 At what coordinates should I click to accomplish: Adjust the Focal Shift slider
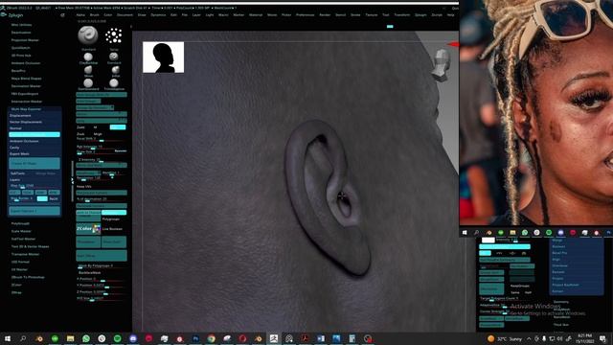(x=102, y=139)
